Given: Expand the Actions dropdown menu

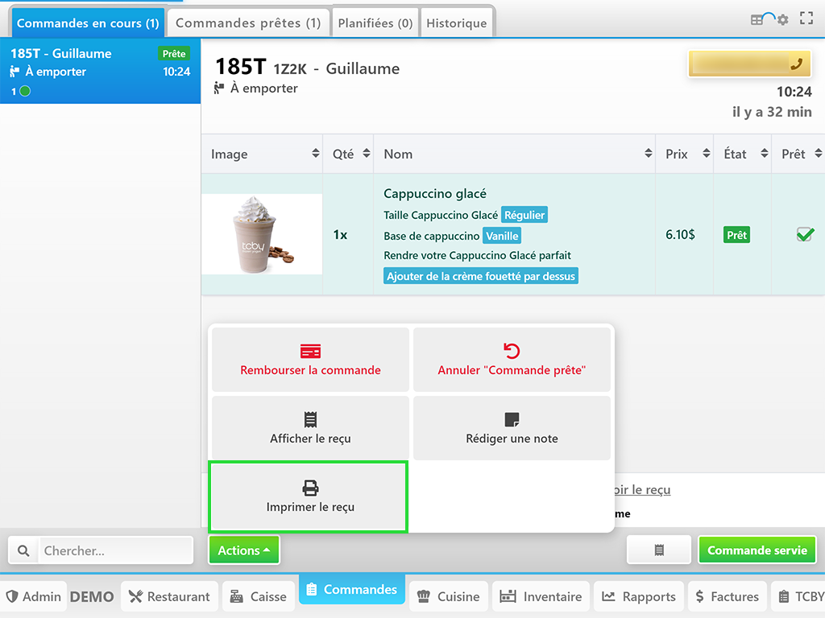Looking at the screenshot, I should (x=243, y=550).
